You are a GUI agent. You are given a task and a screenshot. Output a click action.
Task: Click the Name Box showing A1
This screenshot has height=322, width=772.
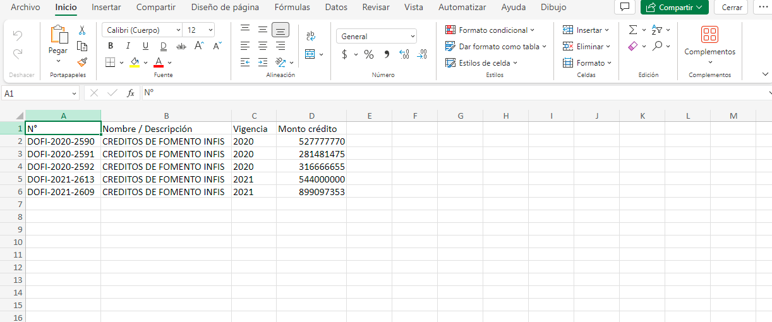click(x=40, y=93)
